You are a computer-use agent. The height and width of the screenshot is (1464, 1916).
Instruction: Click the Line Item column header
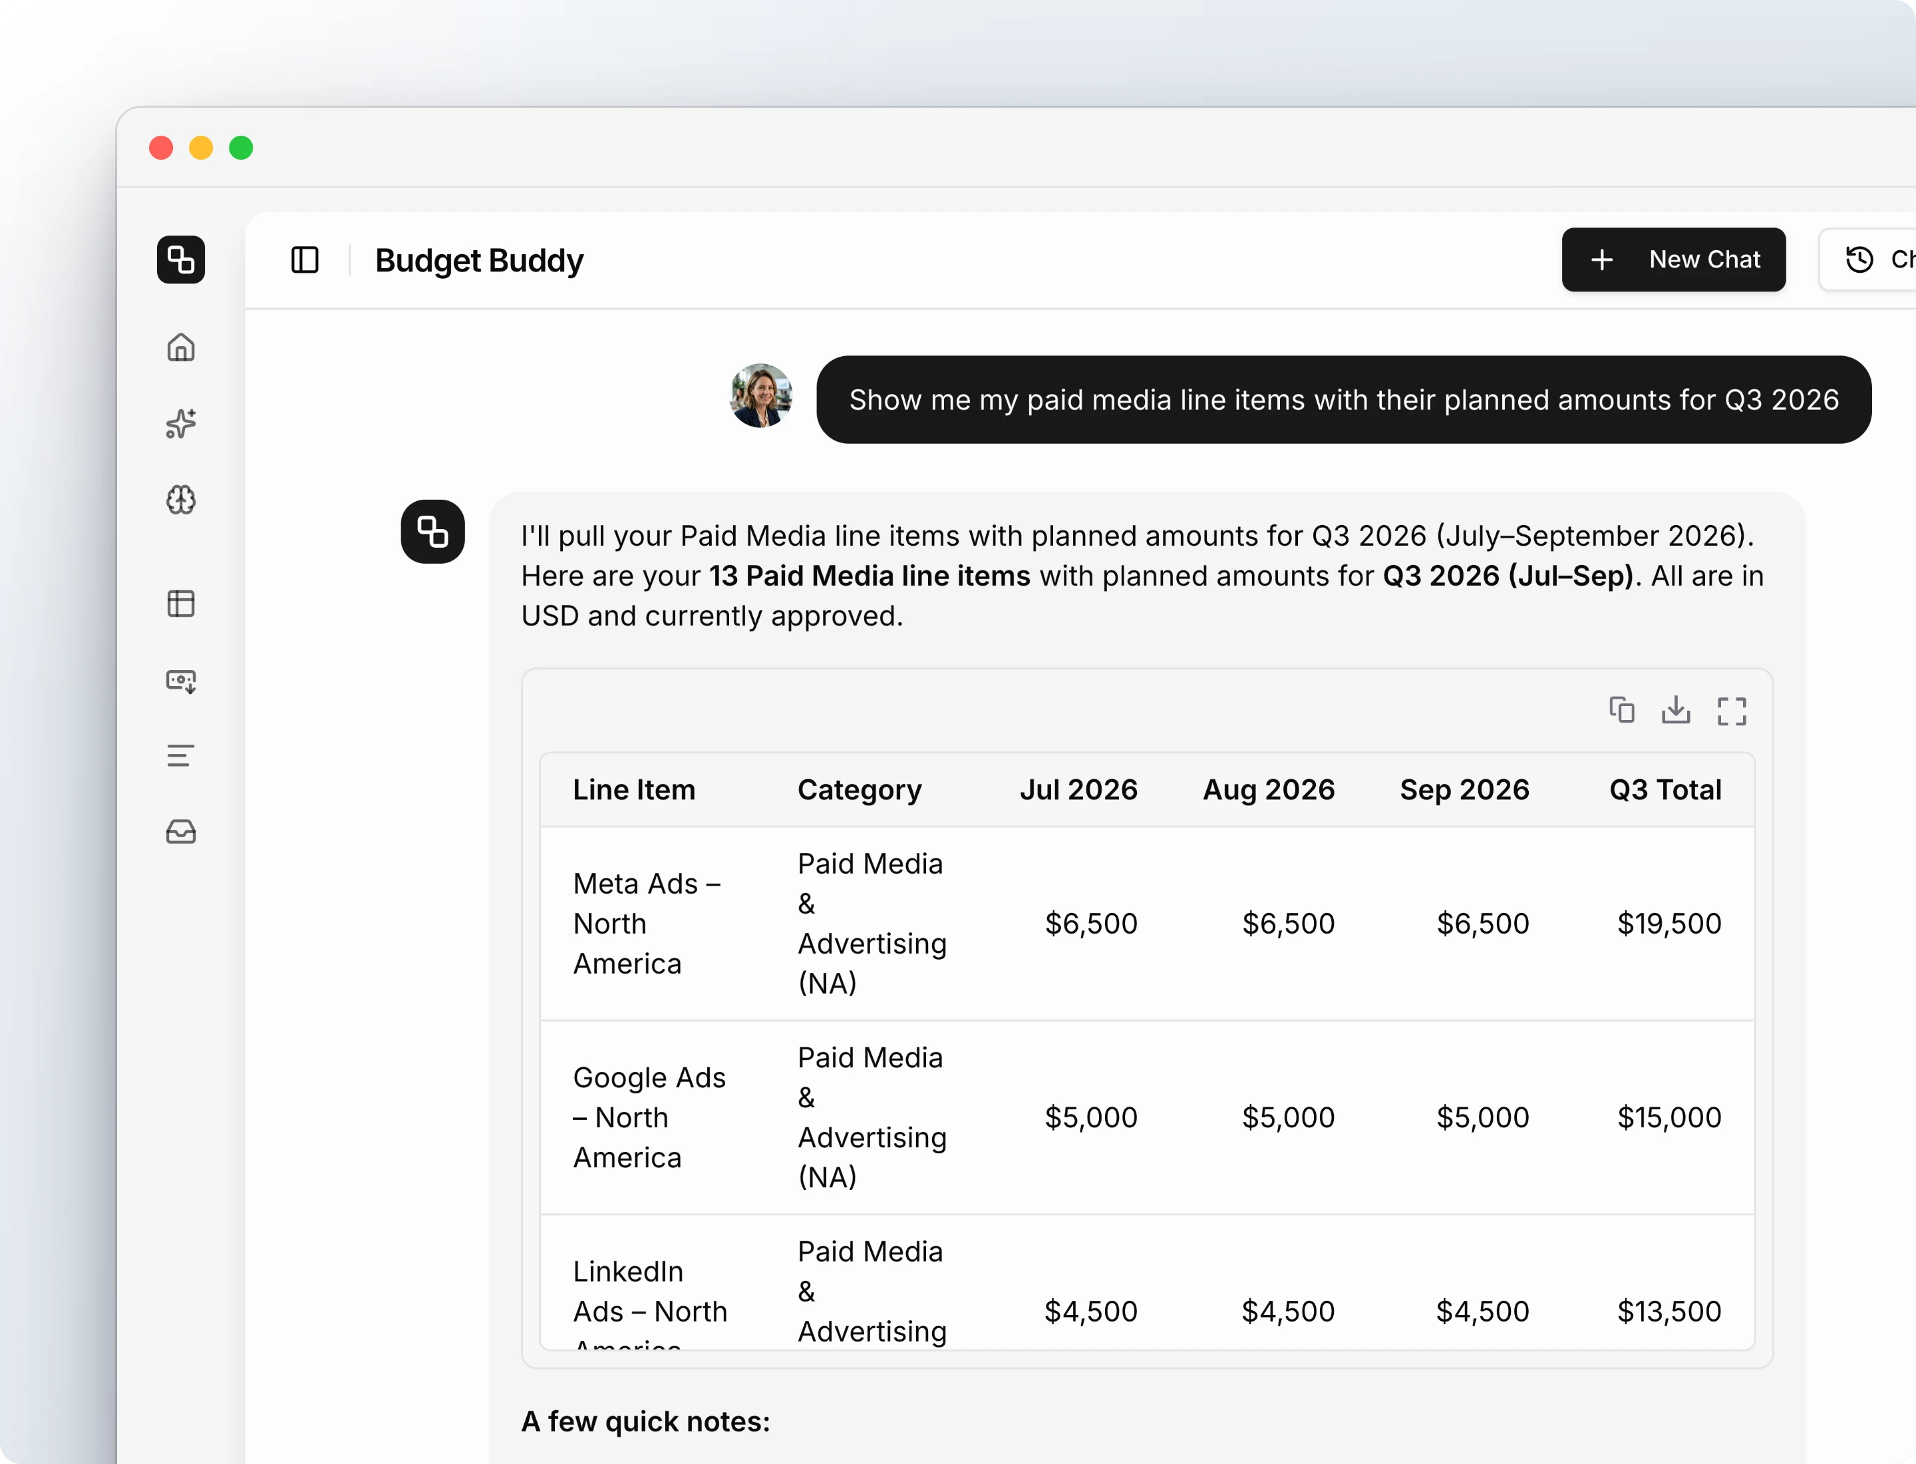click(x=634, y=789)
